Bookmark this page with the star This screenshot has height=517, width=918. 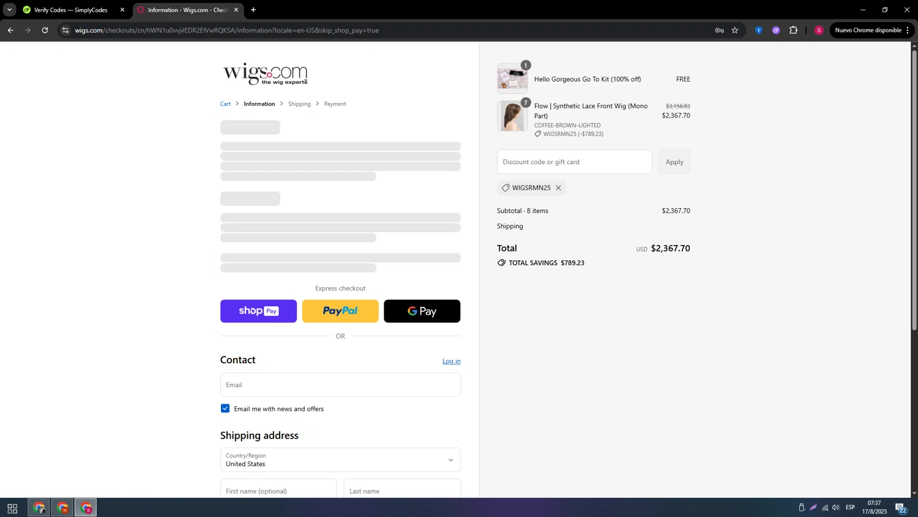point(735,30)
